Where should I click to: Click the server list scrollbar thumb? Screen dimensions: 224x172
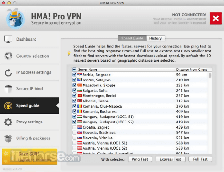click(x=210, y=75)
